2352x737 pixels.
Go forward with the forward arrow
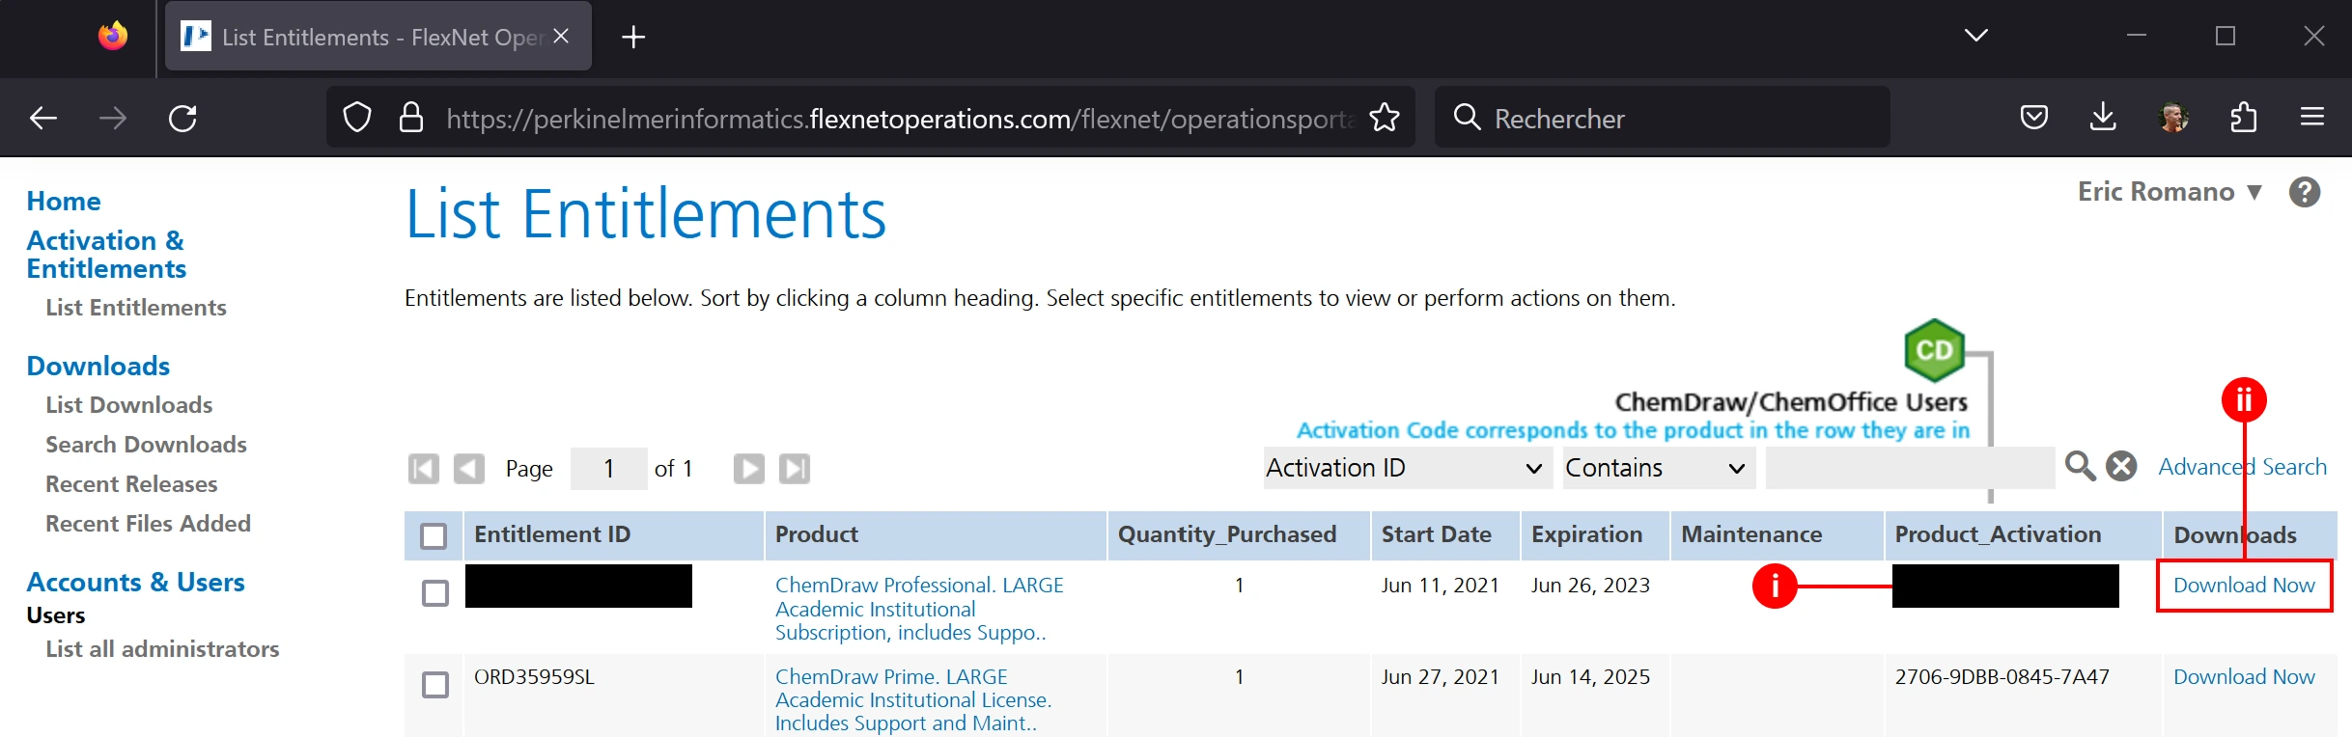tap(113, 118)
